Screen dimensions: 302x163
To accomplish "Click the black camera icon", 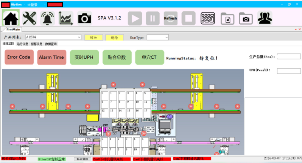I will click(84, 18).
